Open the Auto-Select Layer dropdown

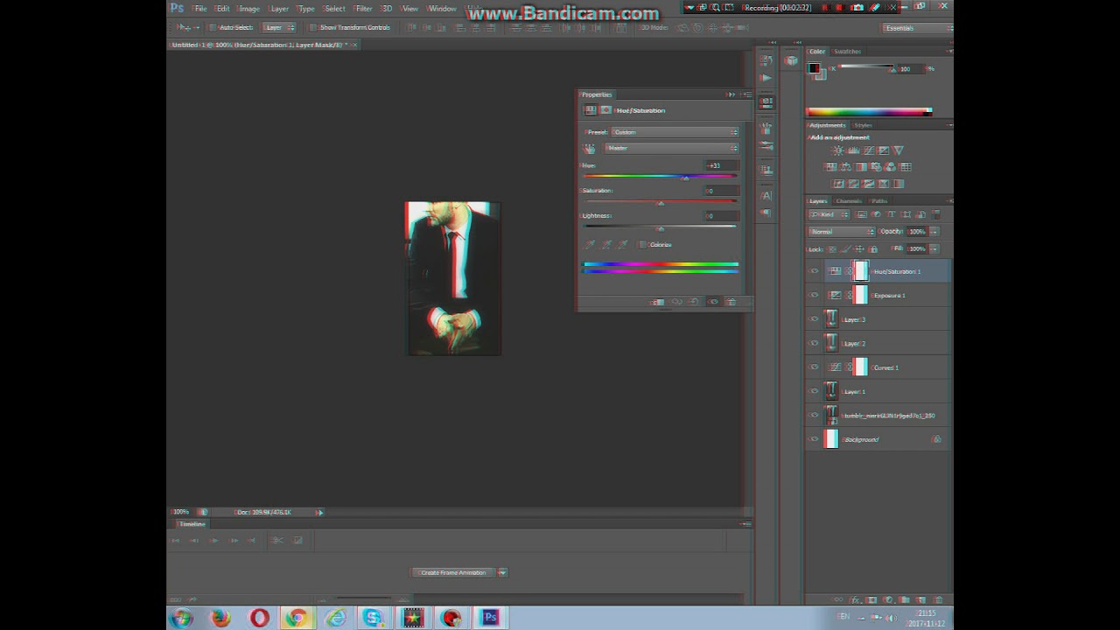pyautogui.click(x=280, y=28)
